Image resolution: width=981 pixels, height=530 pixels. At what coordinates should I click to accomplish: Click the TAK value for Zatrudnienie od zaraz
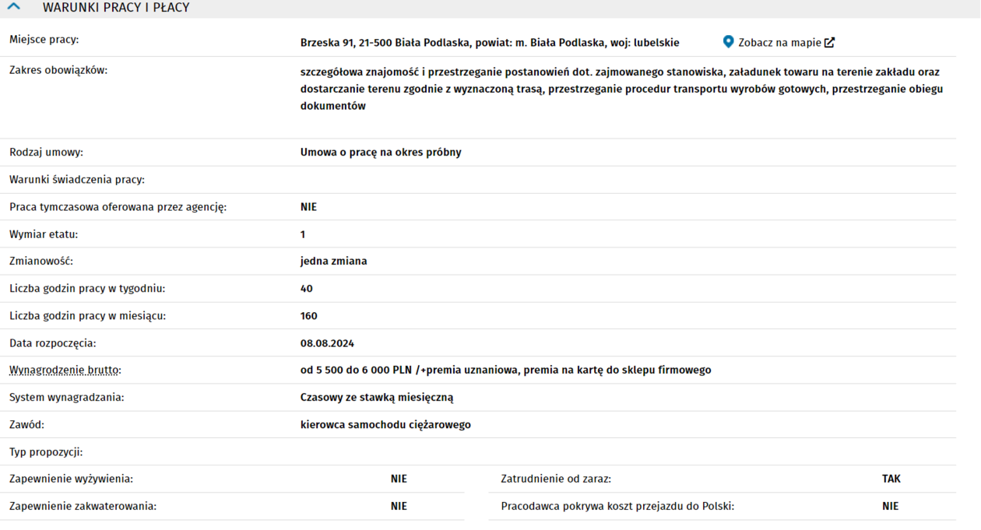[x=891, y=479]
